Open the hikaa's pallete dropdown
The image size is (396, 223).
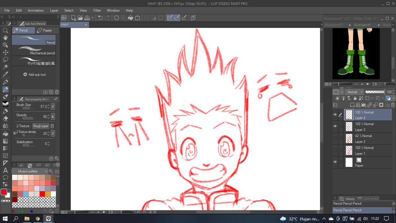[x=30, y=171]
